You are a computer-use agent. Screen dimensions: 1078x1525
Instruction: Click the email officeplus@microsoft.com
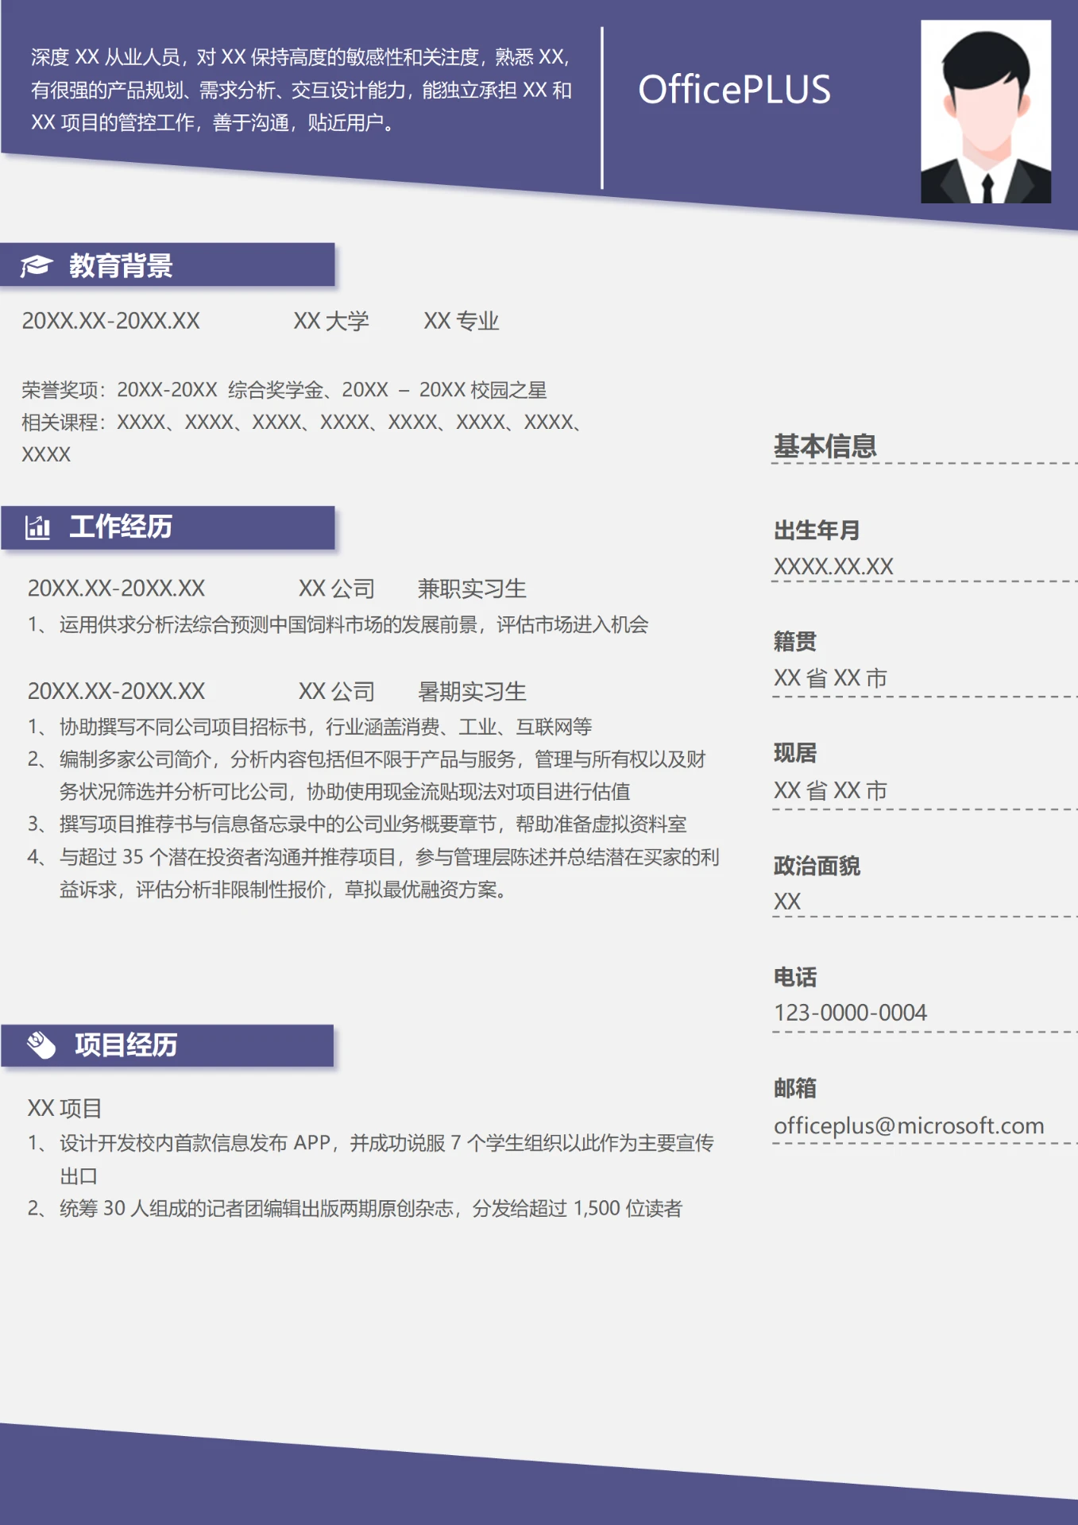[x=909, y=1125]
